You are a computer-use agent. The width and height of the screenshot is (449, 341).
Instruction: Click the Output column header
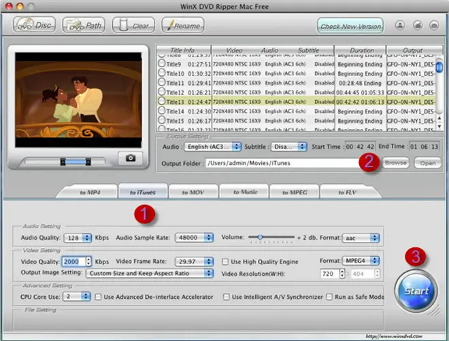point(414,50)
